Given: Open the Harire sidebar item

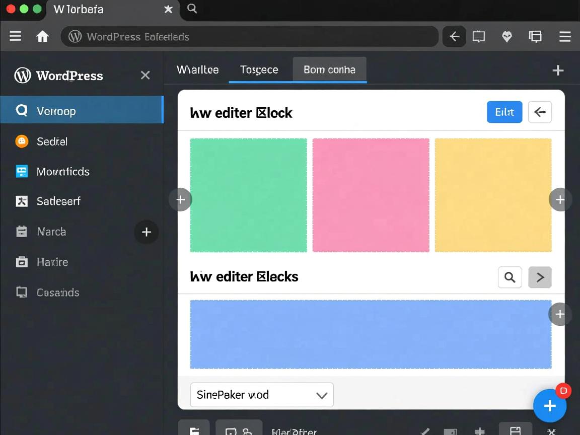Looking at the screenshot, I should pos(52,262).
